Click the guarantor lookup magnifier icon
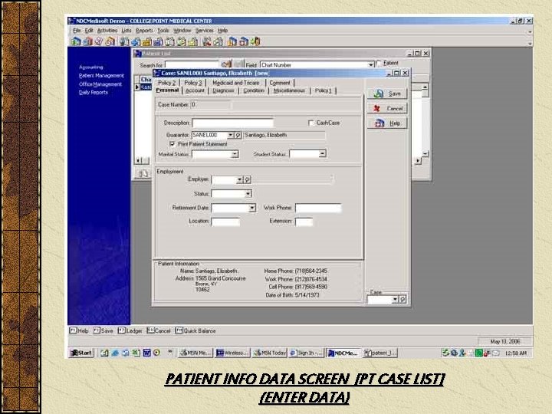This screenshot has width=552, height=414. pos(238,135)
